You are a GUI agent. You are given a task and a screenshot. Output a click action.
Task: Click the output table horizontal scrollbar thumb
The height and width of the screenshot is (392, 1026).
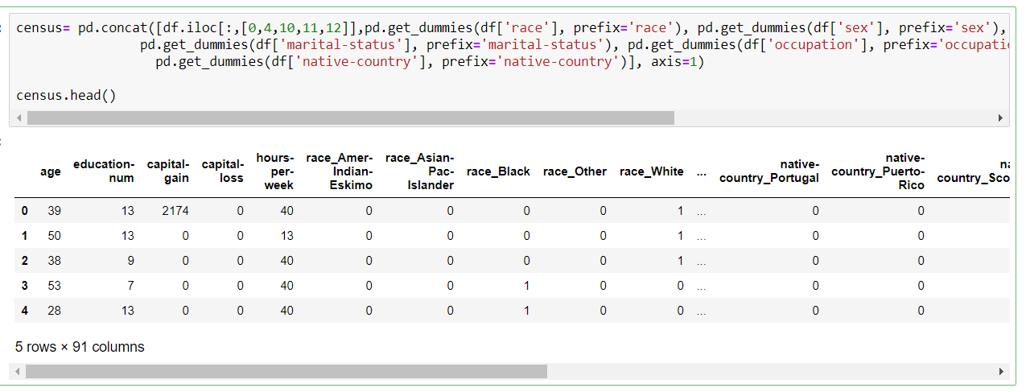tap(286, 372)
